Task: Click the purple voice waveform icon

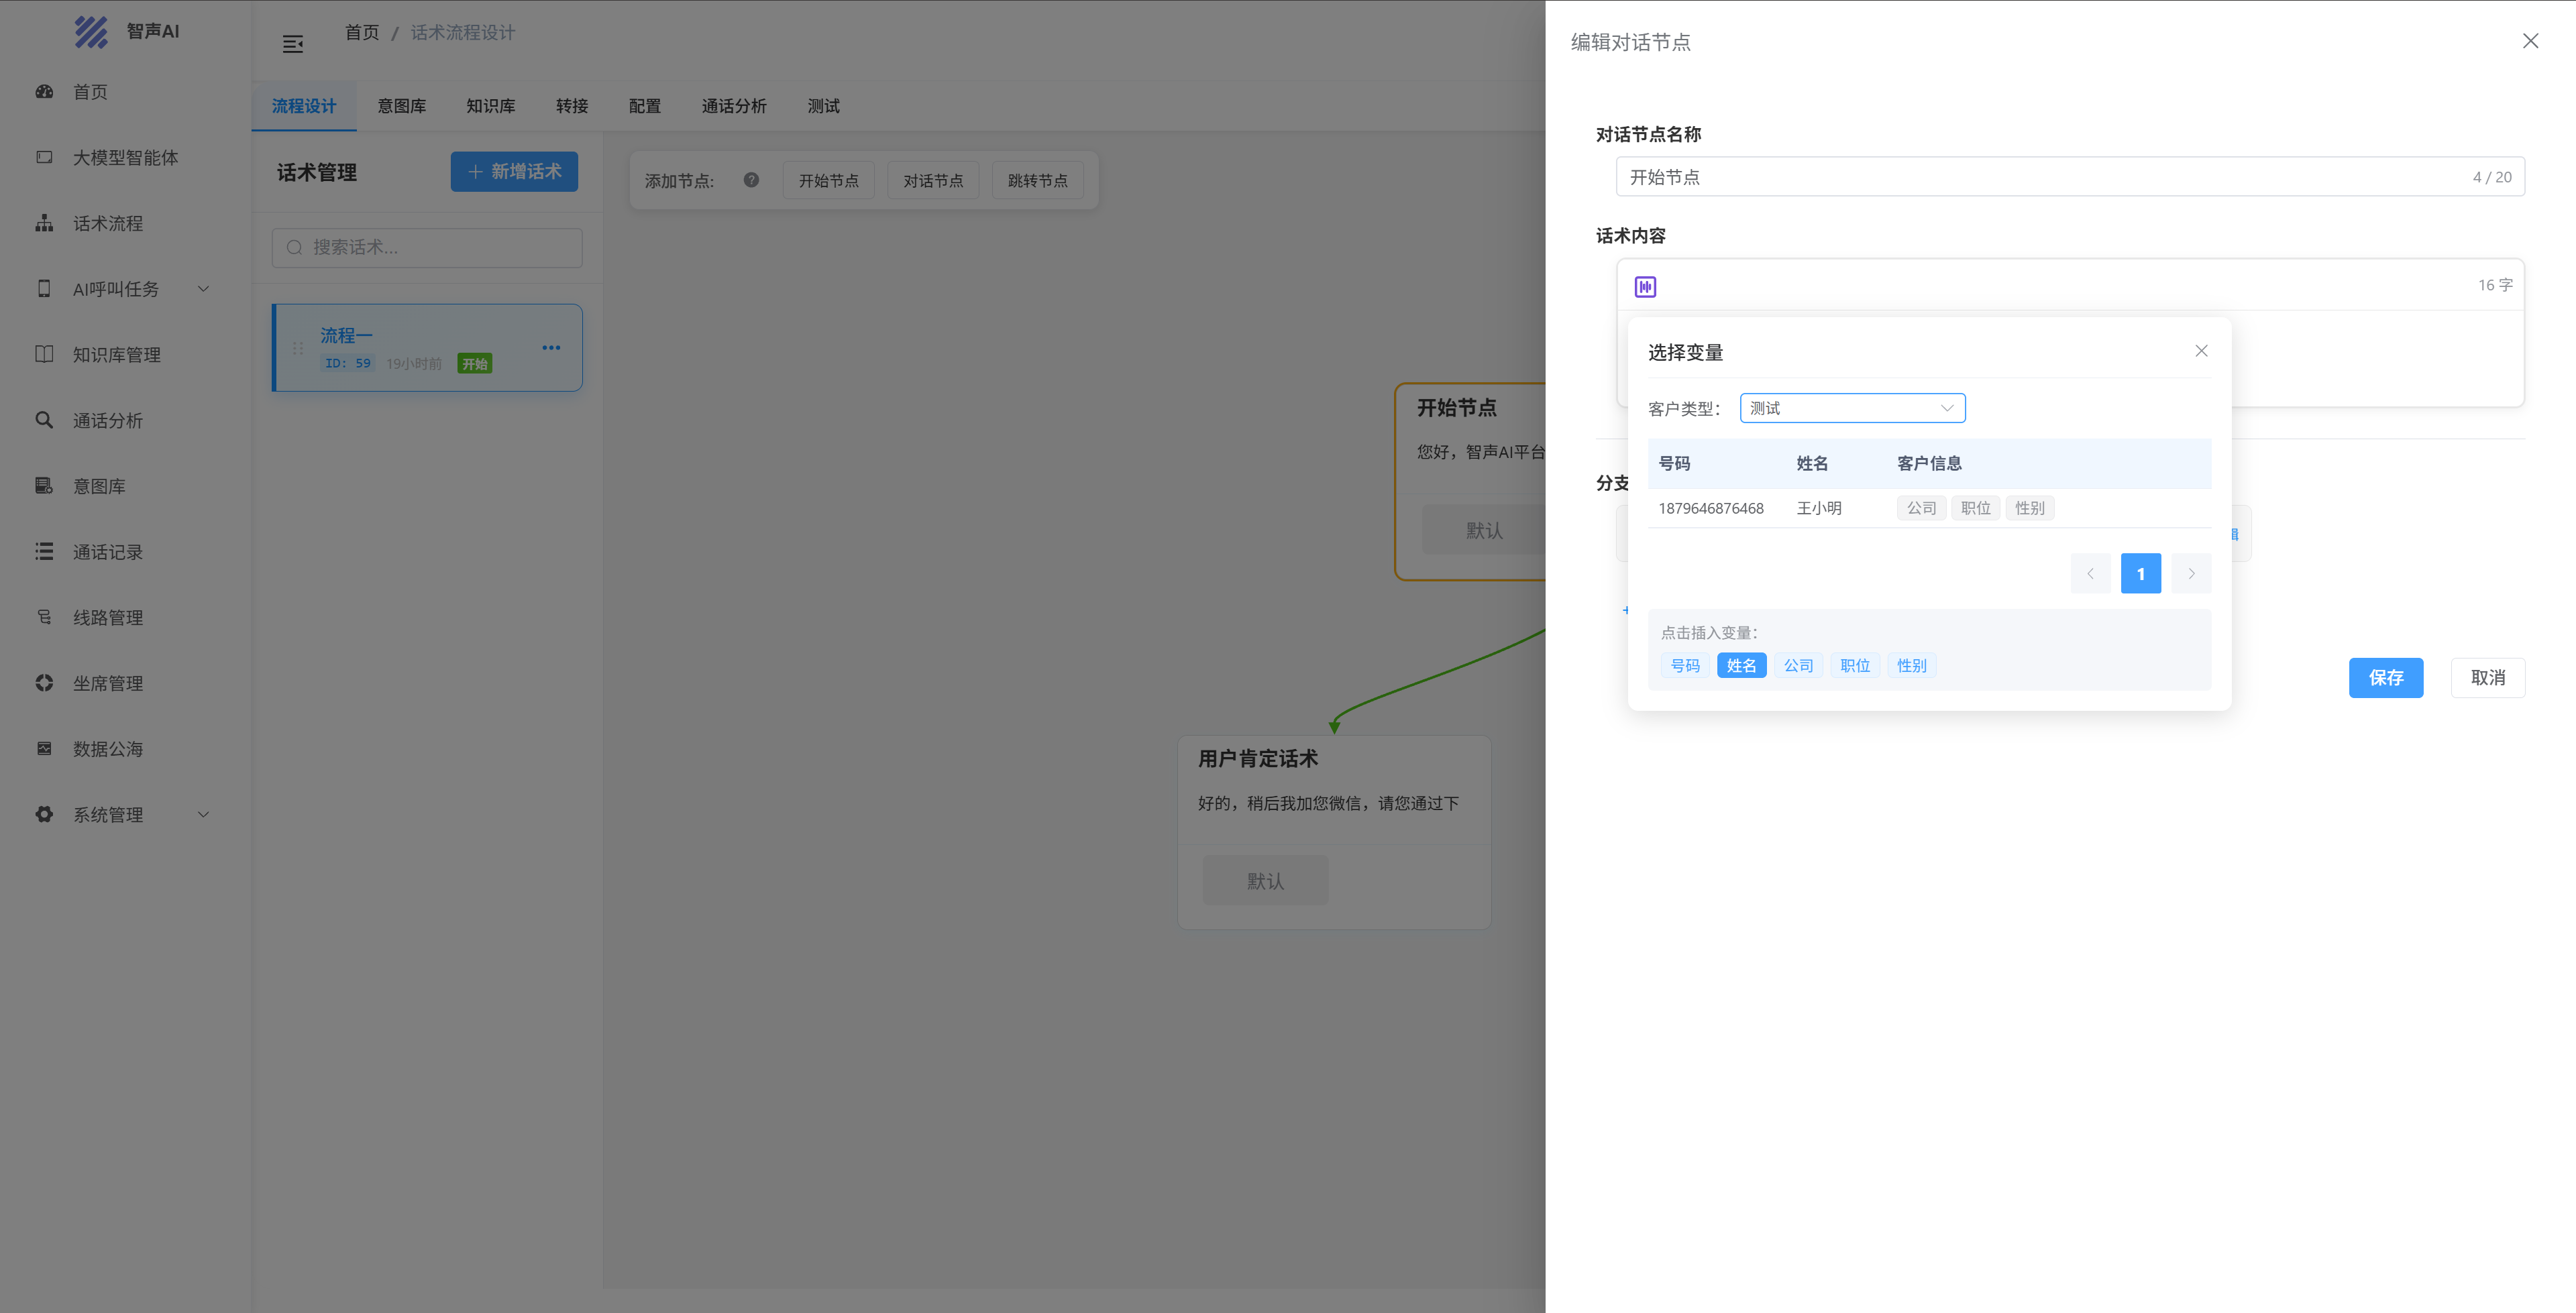Action: [1645, 287]
